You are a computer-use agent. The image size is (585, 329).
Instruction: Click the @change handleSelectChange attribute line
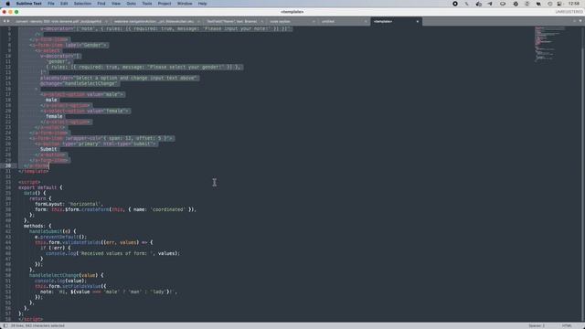point(80,83)
